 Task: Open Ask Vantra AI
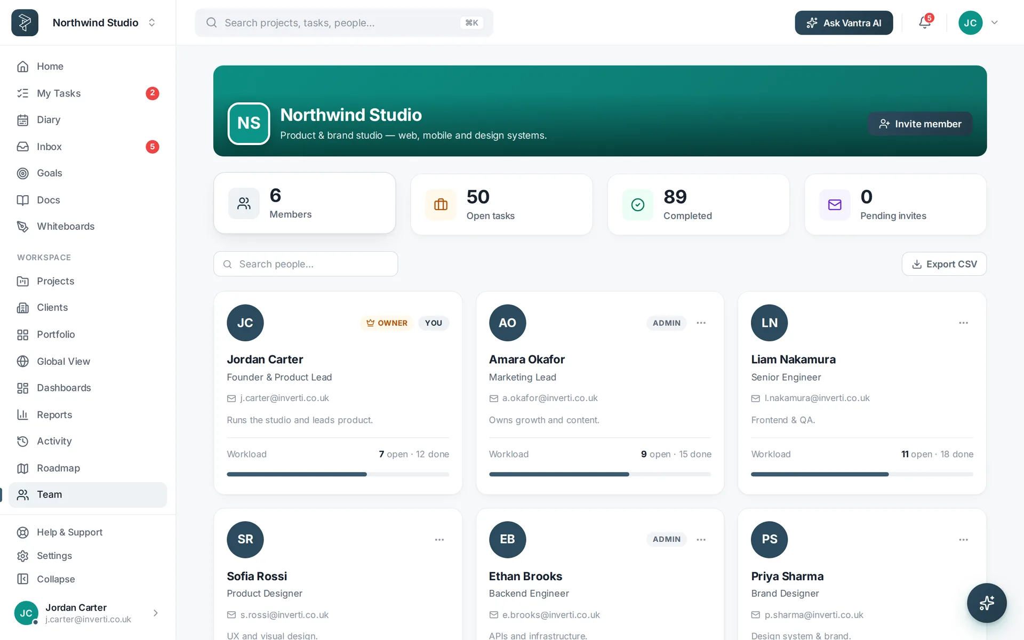pos(844,22)
